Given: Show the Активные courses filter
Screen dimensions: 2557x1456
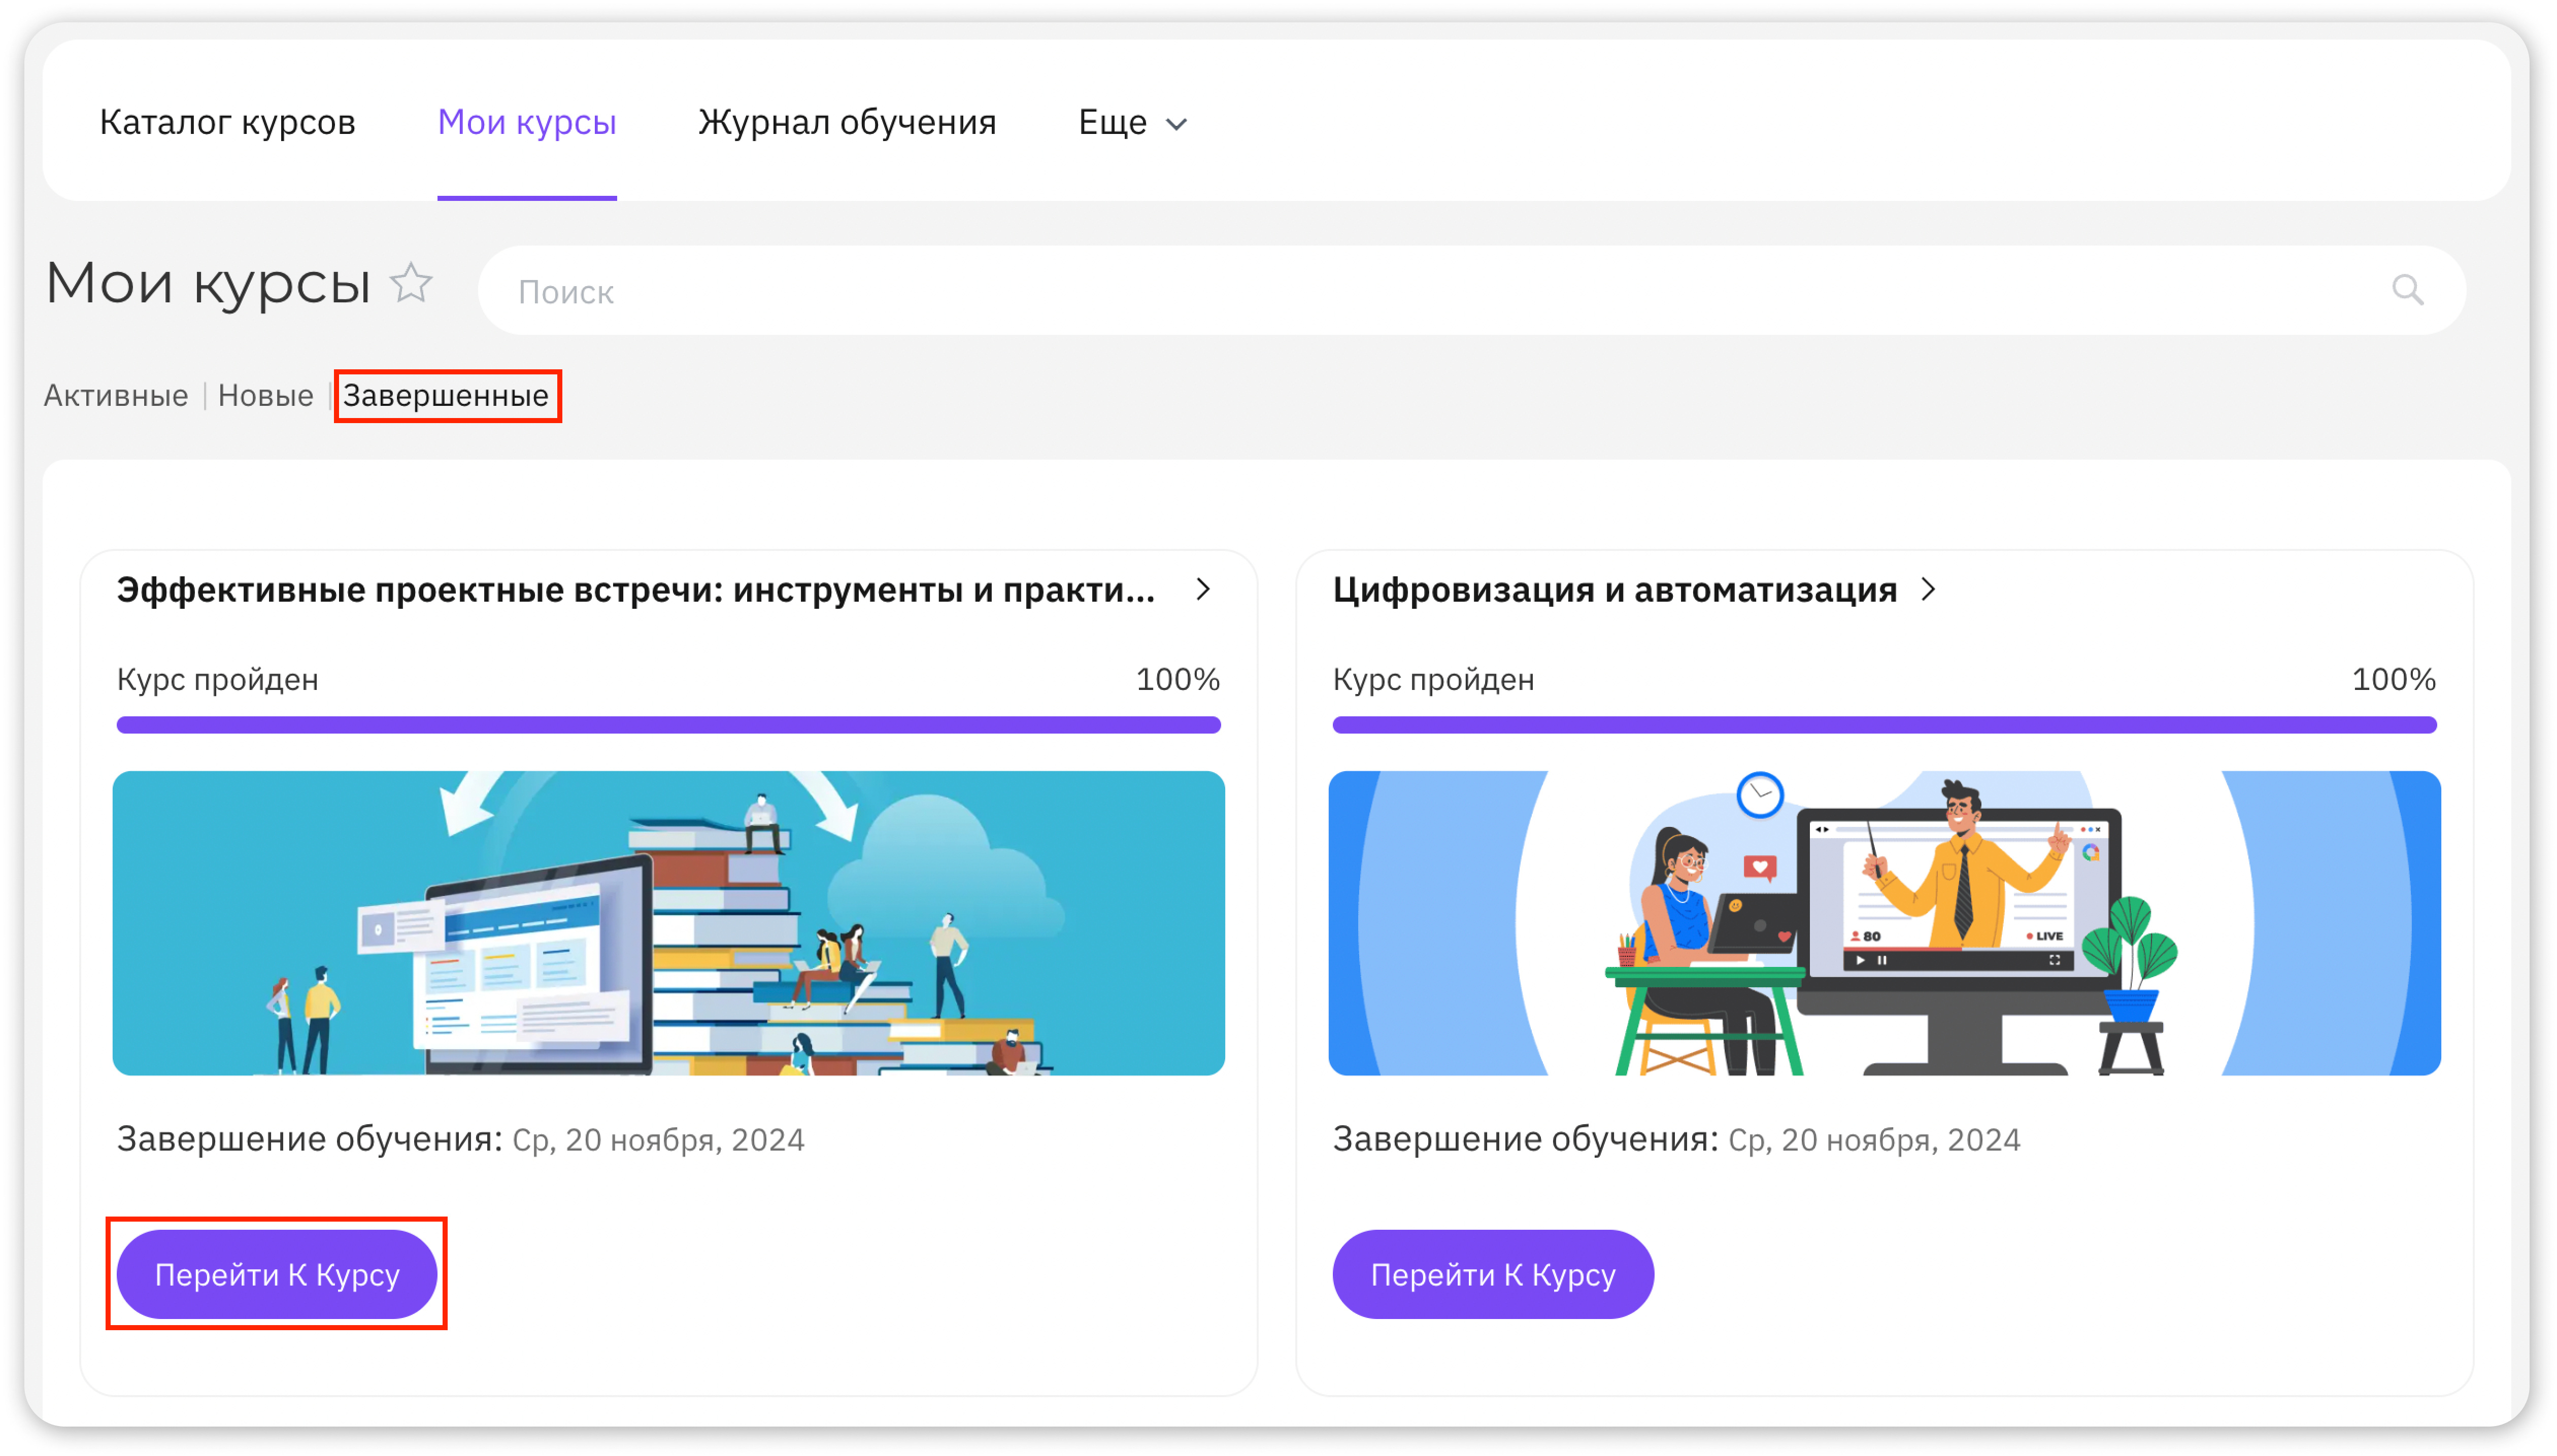Looking at the screenshot, I should point(116,395).
